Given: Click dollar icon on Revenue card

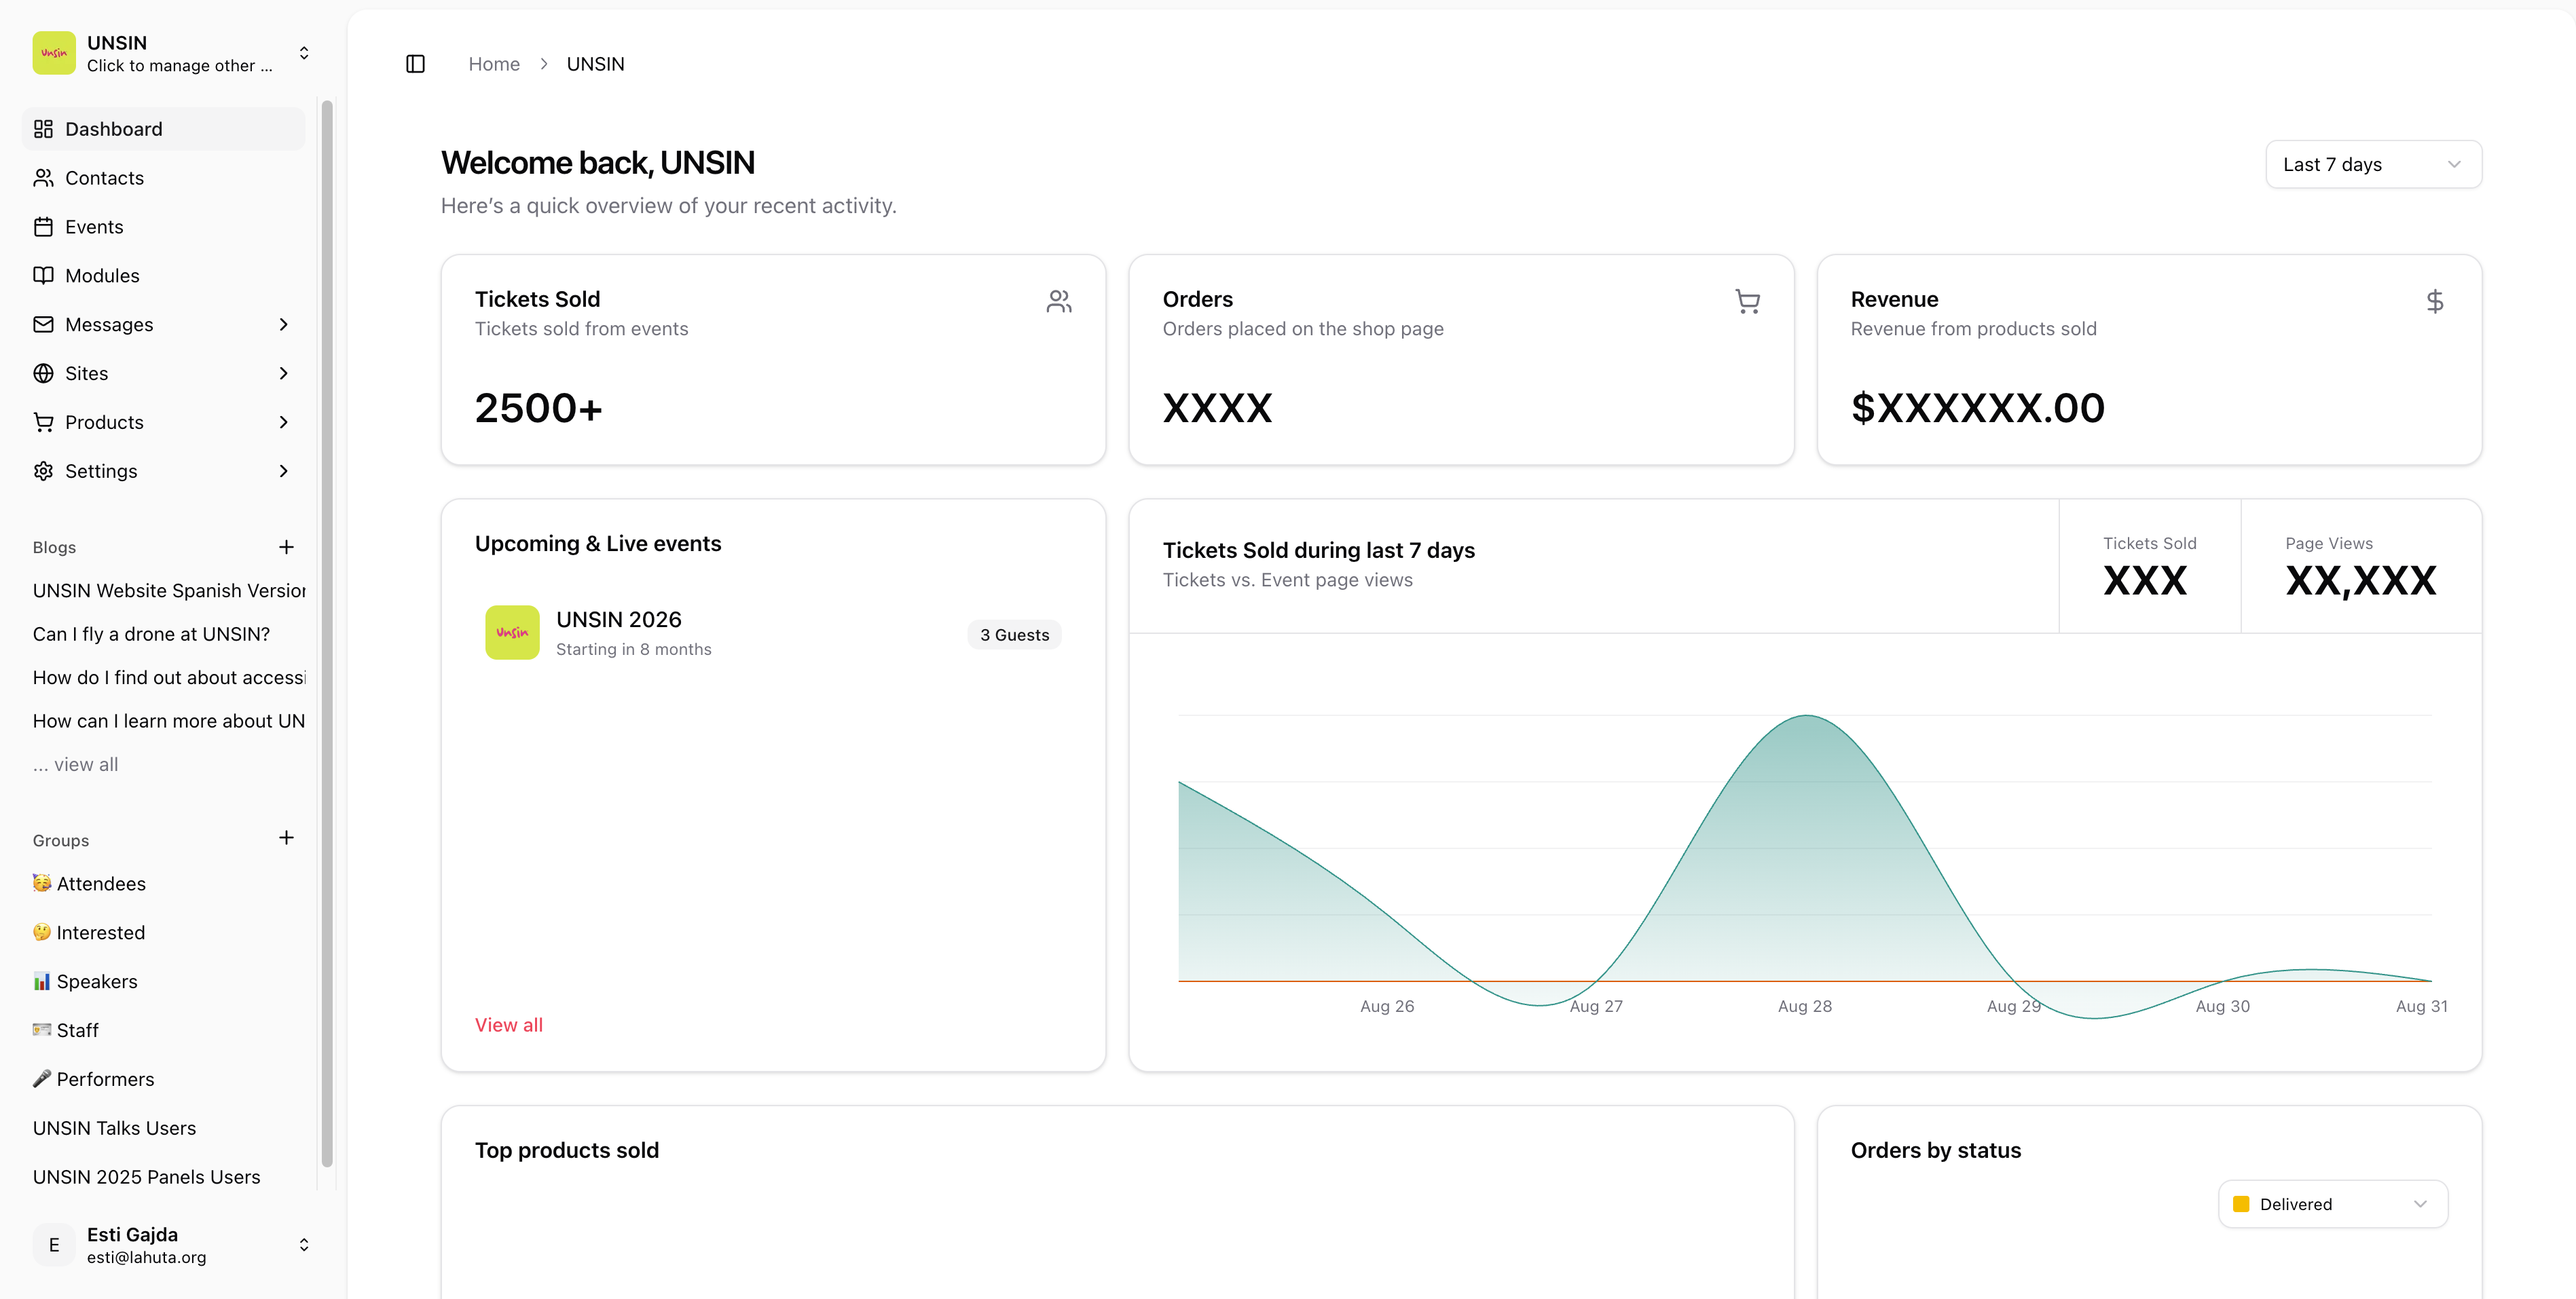Looking at the screenshot, I should pyautogui.click(x=2435, y=301).
